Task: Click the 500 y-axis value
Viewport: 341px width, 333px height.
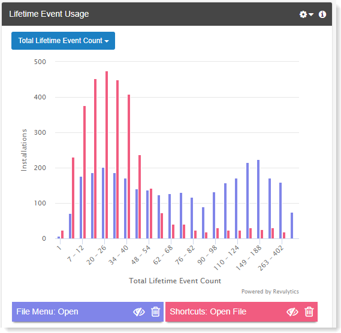Action: (40, 62)
